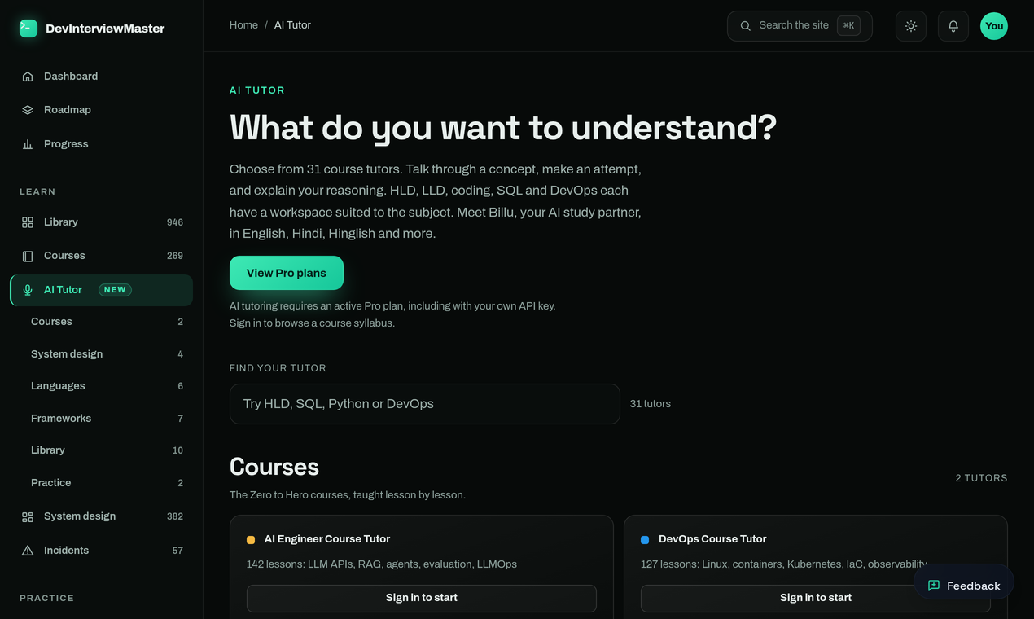The image size is (1034, 619).
Task: Open the Roadmap menu item
Action: click(102, 110)
